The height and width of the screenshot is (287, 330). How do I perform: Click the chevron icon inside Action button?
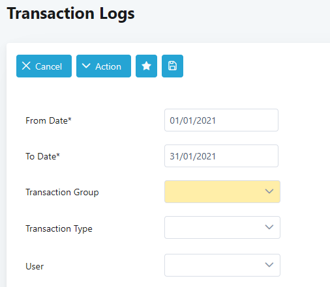(x=86, y=66)
